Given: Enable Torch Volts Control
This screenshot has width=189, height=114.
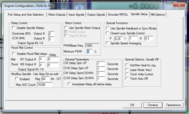Looking at the screenshot, I should (x=127, y=74).
